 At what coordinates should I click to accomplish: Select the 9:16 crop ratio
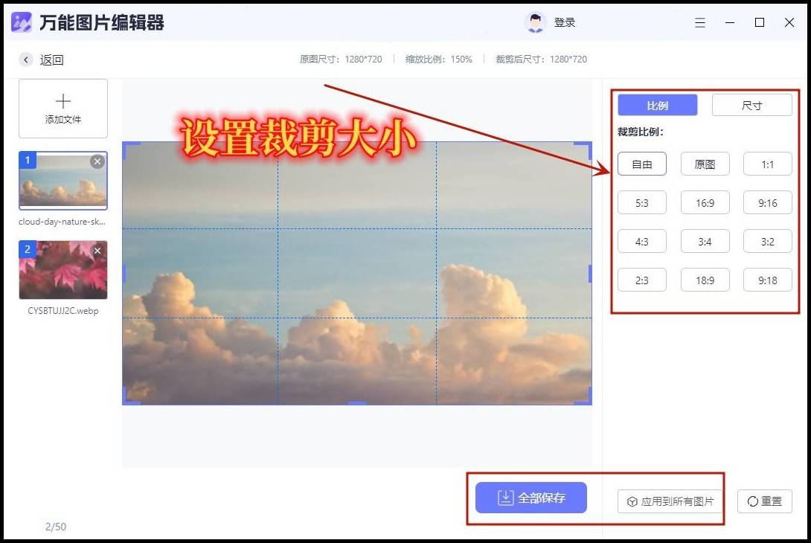[x=768, y=203]
